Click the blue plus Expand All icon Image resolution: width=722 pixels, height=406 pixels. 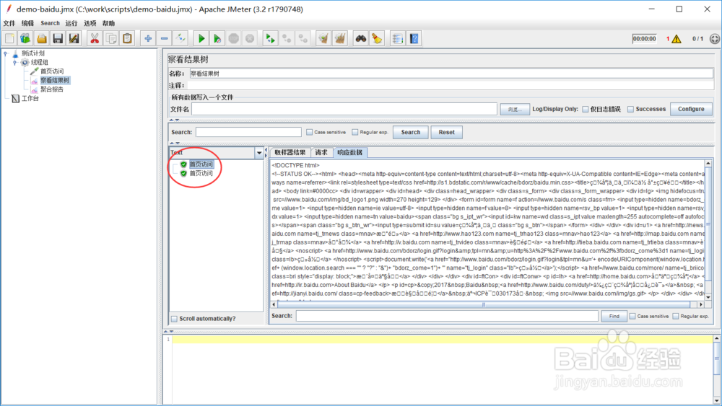[x=148, y=39]
